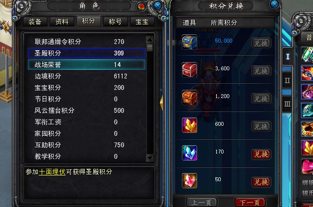
Task: Click the blue crystal item costing 170
Action: point(190,153)
